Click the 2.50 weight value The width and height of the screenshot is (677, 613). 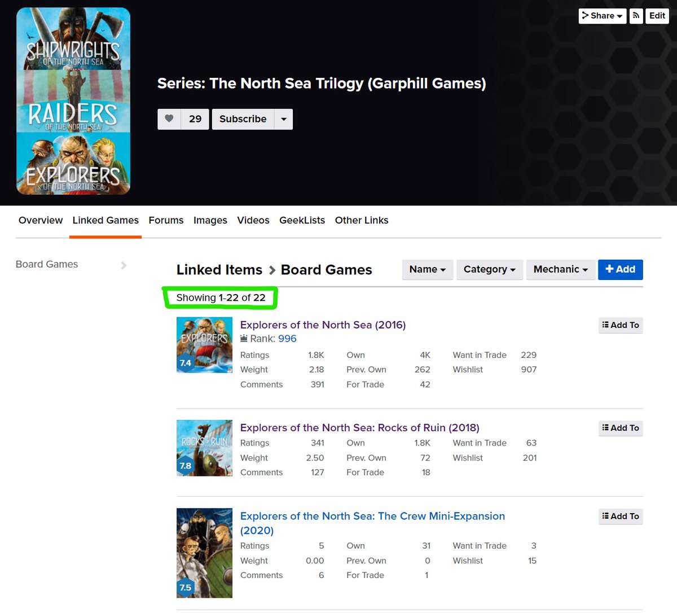pos(315,458)
